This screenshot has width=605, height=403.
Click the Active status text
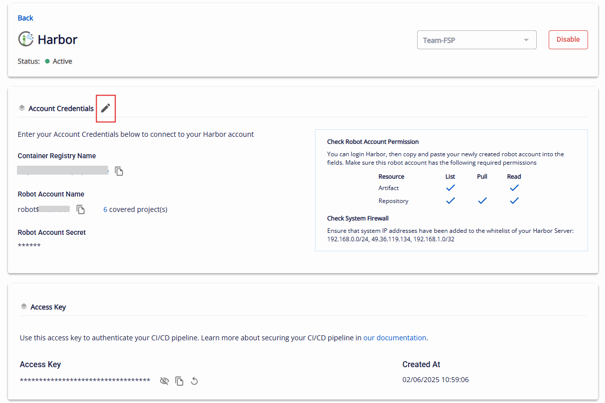point(62,61)
